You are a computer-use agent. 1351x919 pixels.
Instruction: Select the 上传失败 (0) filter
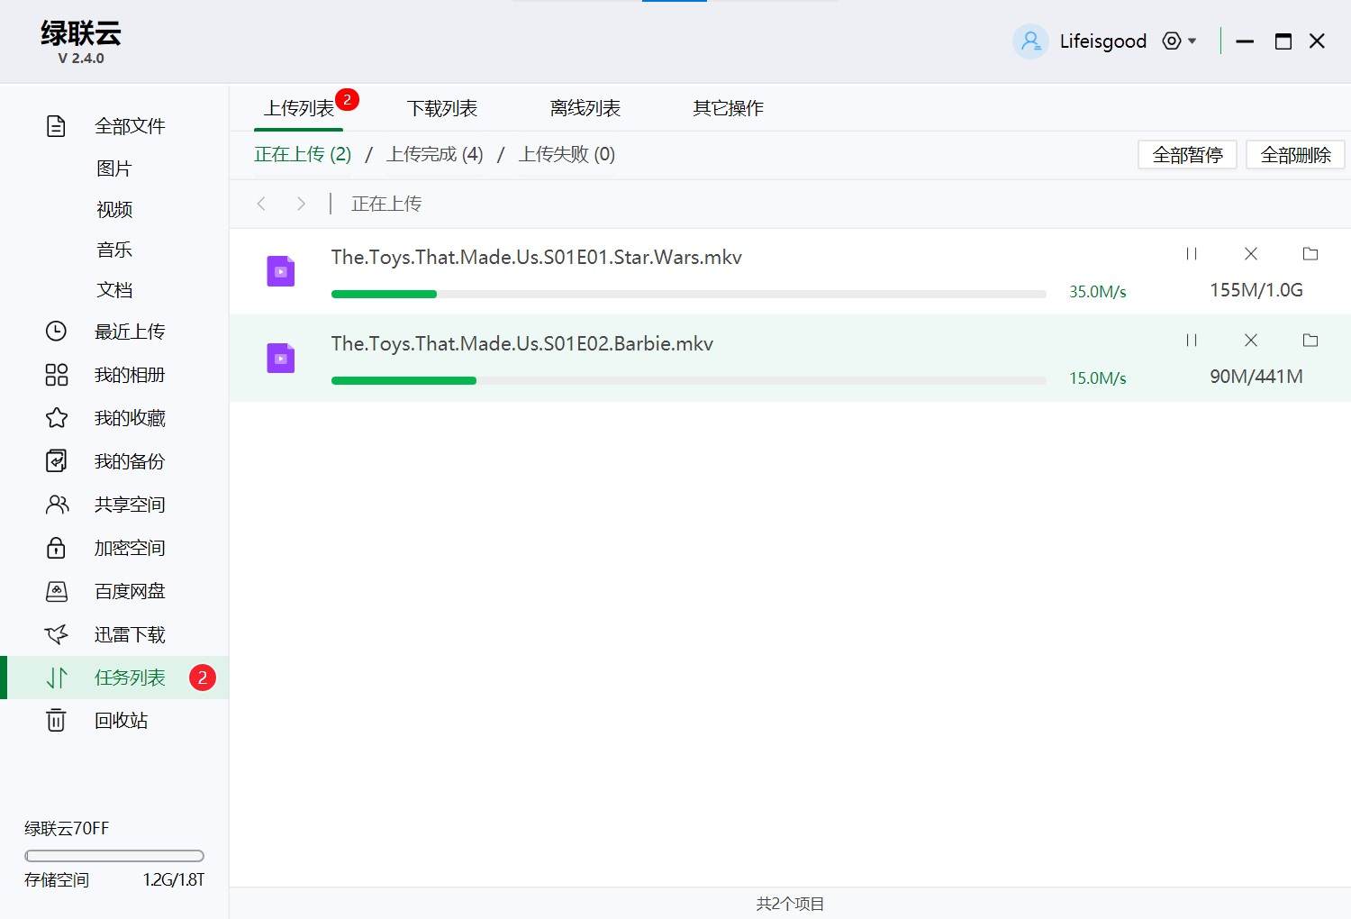(x=567, y=154)
